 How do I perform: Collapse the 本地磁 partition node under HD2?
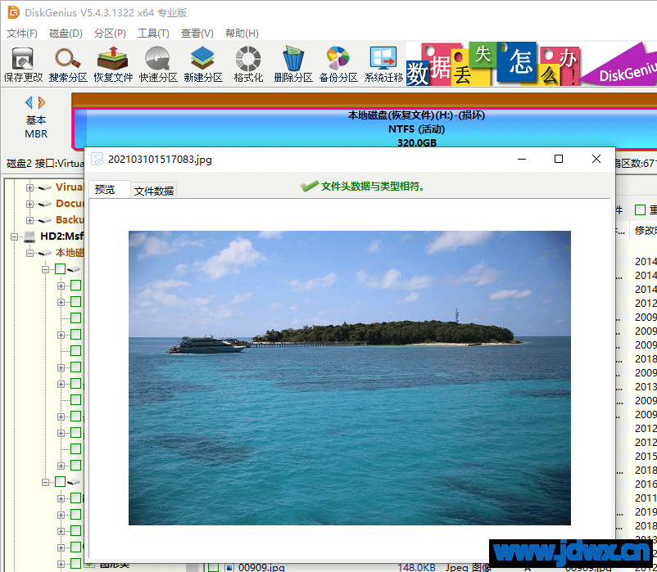coord(29,253)
